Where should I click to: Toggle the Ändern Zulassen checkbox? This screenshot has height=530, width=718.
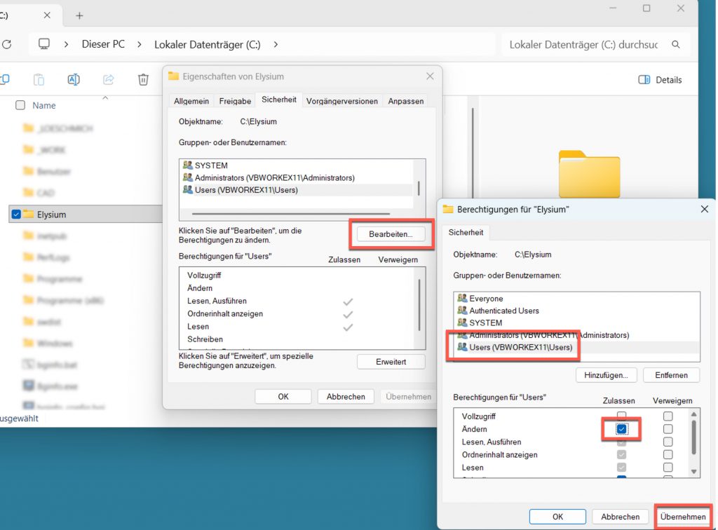click(621, 429)
